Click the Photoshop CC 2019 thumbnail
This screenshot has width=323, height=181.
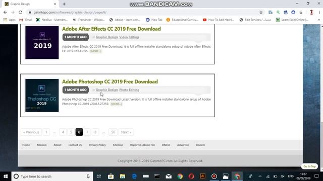42,96
